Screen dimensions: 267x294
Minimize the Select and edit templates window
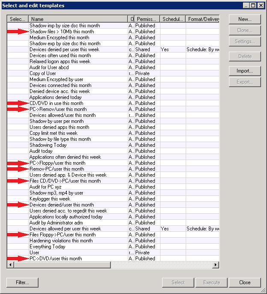pos(246,6)
